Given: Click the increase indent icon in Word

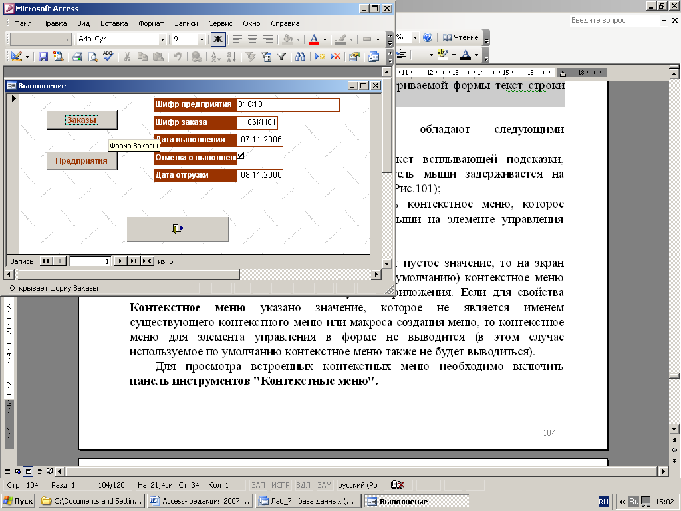Looking at the screenshot, I should [x=402, y=55].
